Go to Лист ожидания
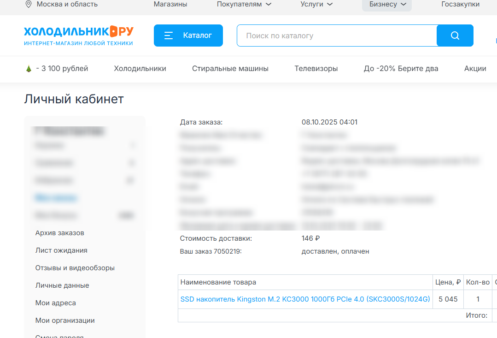497x338 pixels. pos(61,250)
